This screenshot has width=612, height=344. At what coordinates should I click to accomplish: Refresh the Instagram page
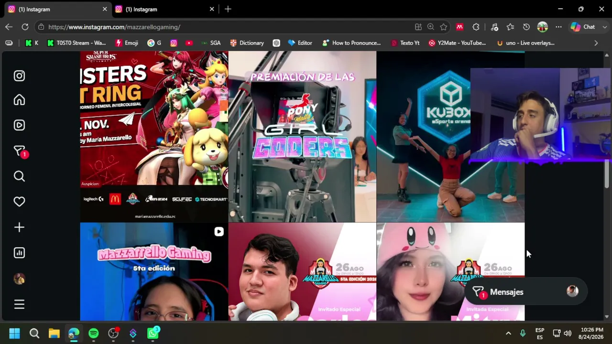point(25,27)
